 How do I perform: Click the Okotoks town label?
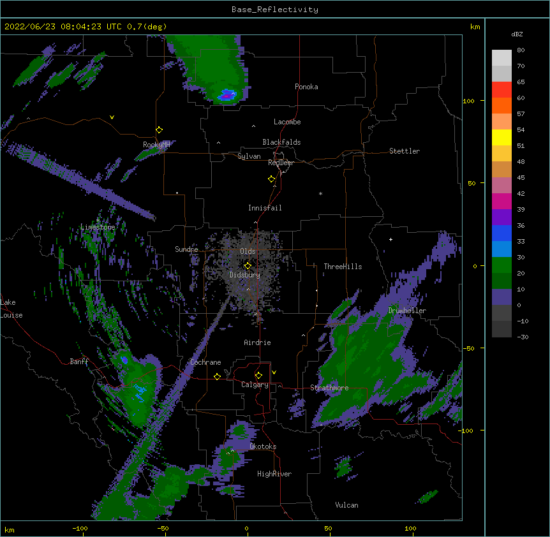pyautogui.click(x=263, y=446)
